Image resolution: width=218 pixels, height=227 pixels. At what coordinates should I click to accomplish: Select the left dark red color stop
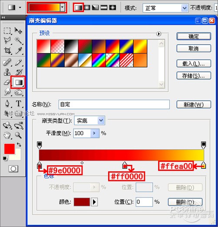pos(39,165)
